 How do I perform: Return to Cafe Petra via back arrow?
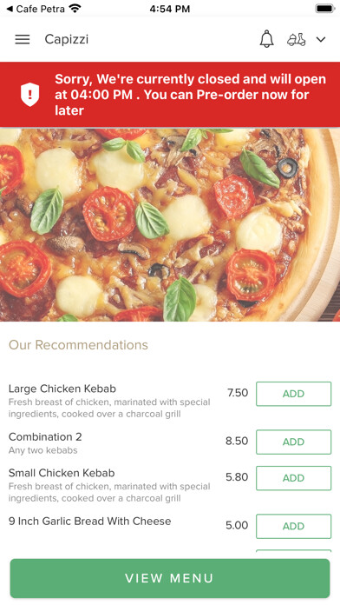pos(36,9)
